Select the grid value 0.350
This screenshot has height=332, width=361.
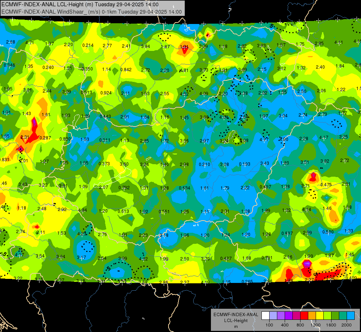(87, 69)
